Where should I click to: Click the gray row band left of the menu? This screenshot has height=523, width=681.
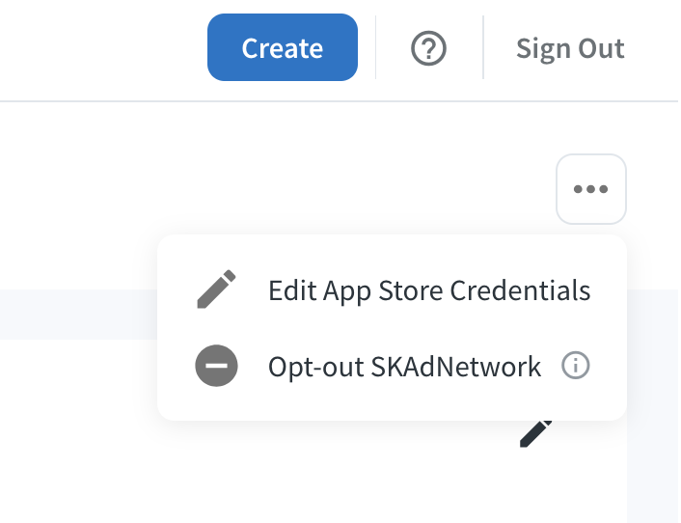78,315
